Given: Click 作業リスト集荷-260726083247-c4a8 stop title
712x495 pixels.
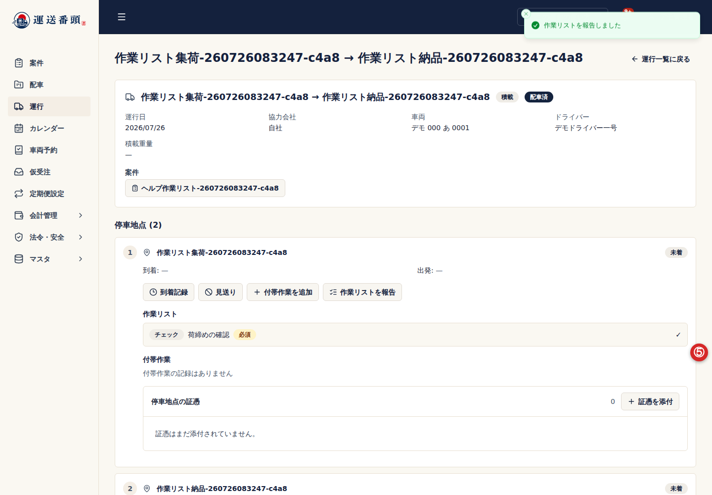Looking at the screenshot, I should coord(222,252).
